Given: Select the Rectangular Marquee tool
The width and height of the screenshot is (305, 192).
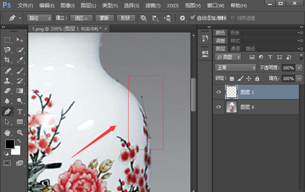Looking at the screenshot, I should pos(7,40).
